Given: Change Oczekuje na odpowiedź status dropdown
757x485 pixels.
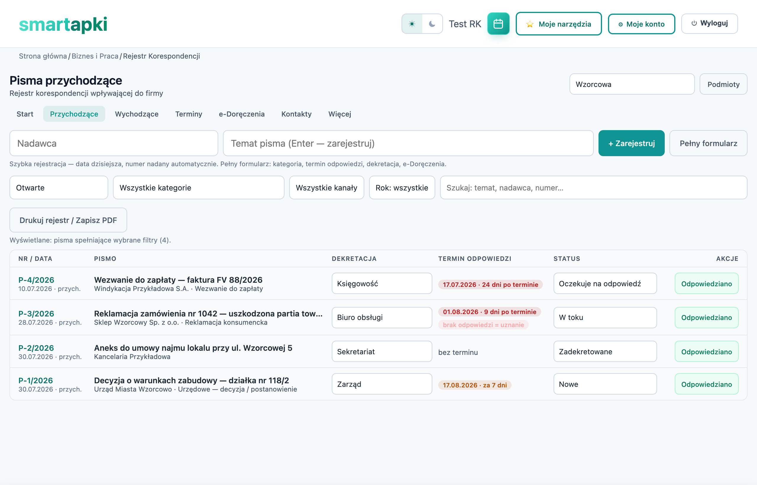Looking at the screenshot, I should pos(605,283).
